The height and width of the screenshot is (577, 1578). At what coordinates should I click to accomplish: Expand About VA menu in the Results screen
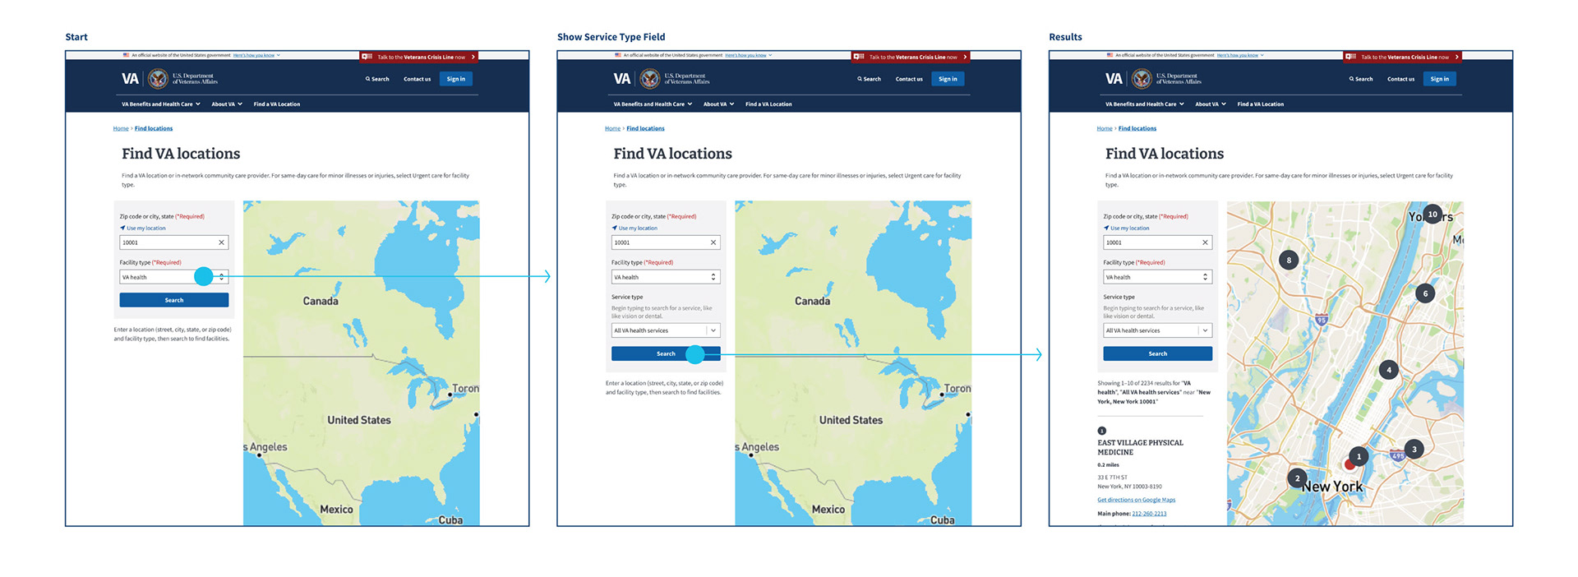click(x=1211, y=104)
